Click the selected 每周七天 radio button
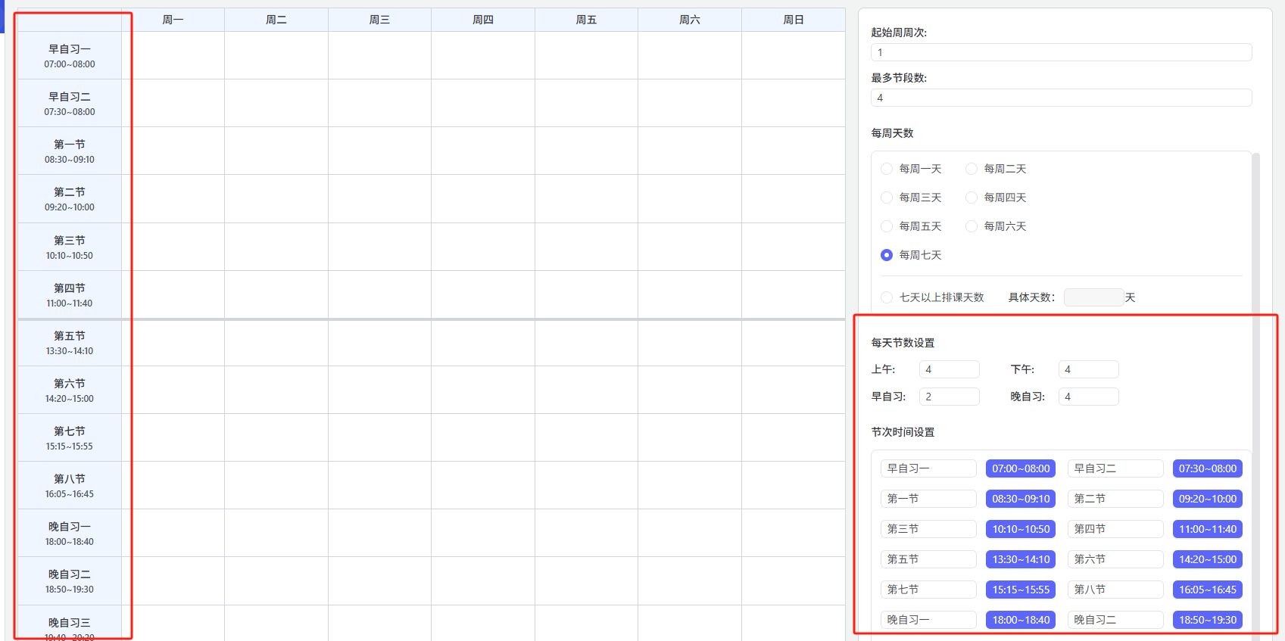This screenshot has width=1285, height=641. [x=887, y=255]
